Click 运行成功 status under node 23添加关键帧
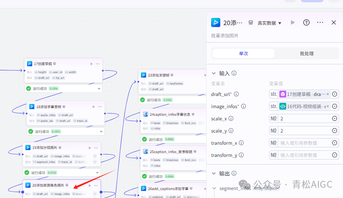 click(x=154, y=100)
